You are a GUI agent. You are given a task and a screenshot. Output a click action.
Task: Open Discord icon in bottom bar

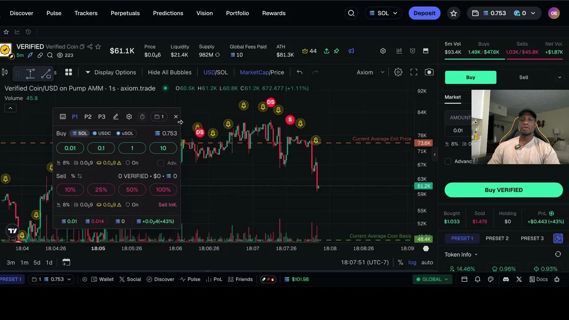click(x=505, y=279)
